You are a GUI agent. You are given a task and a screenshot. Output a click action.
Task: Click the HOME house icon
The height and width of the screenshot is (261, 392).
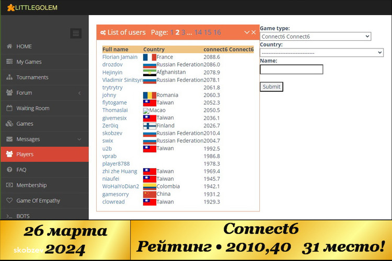[x=9, y=46]
